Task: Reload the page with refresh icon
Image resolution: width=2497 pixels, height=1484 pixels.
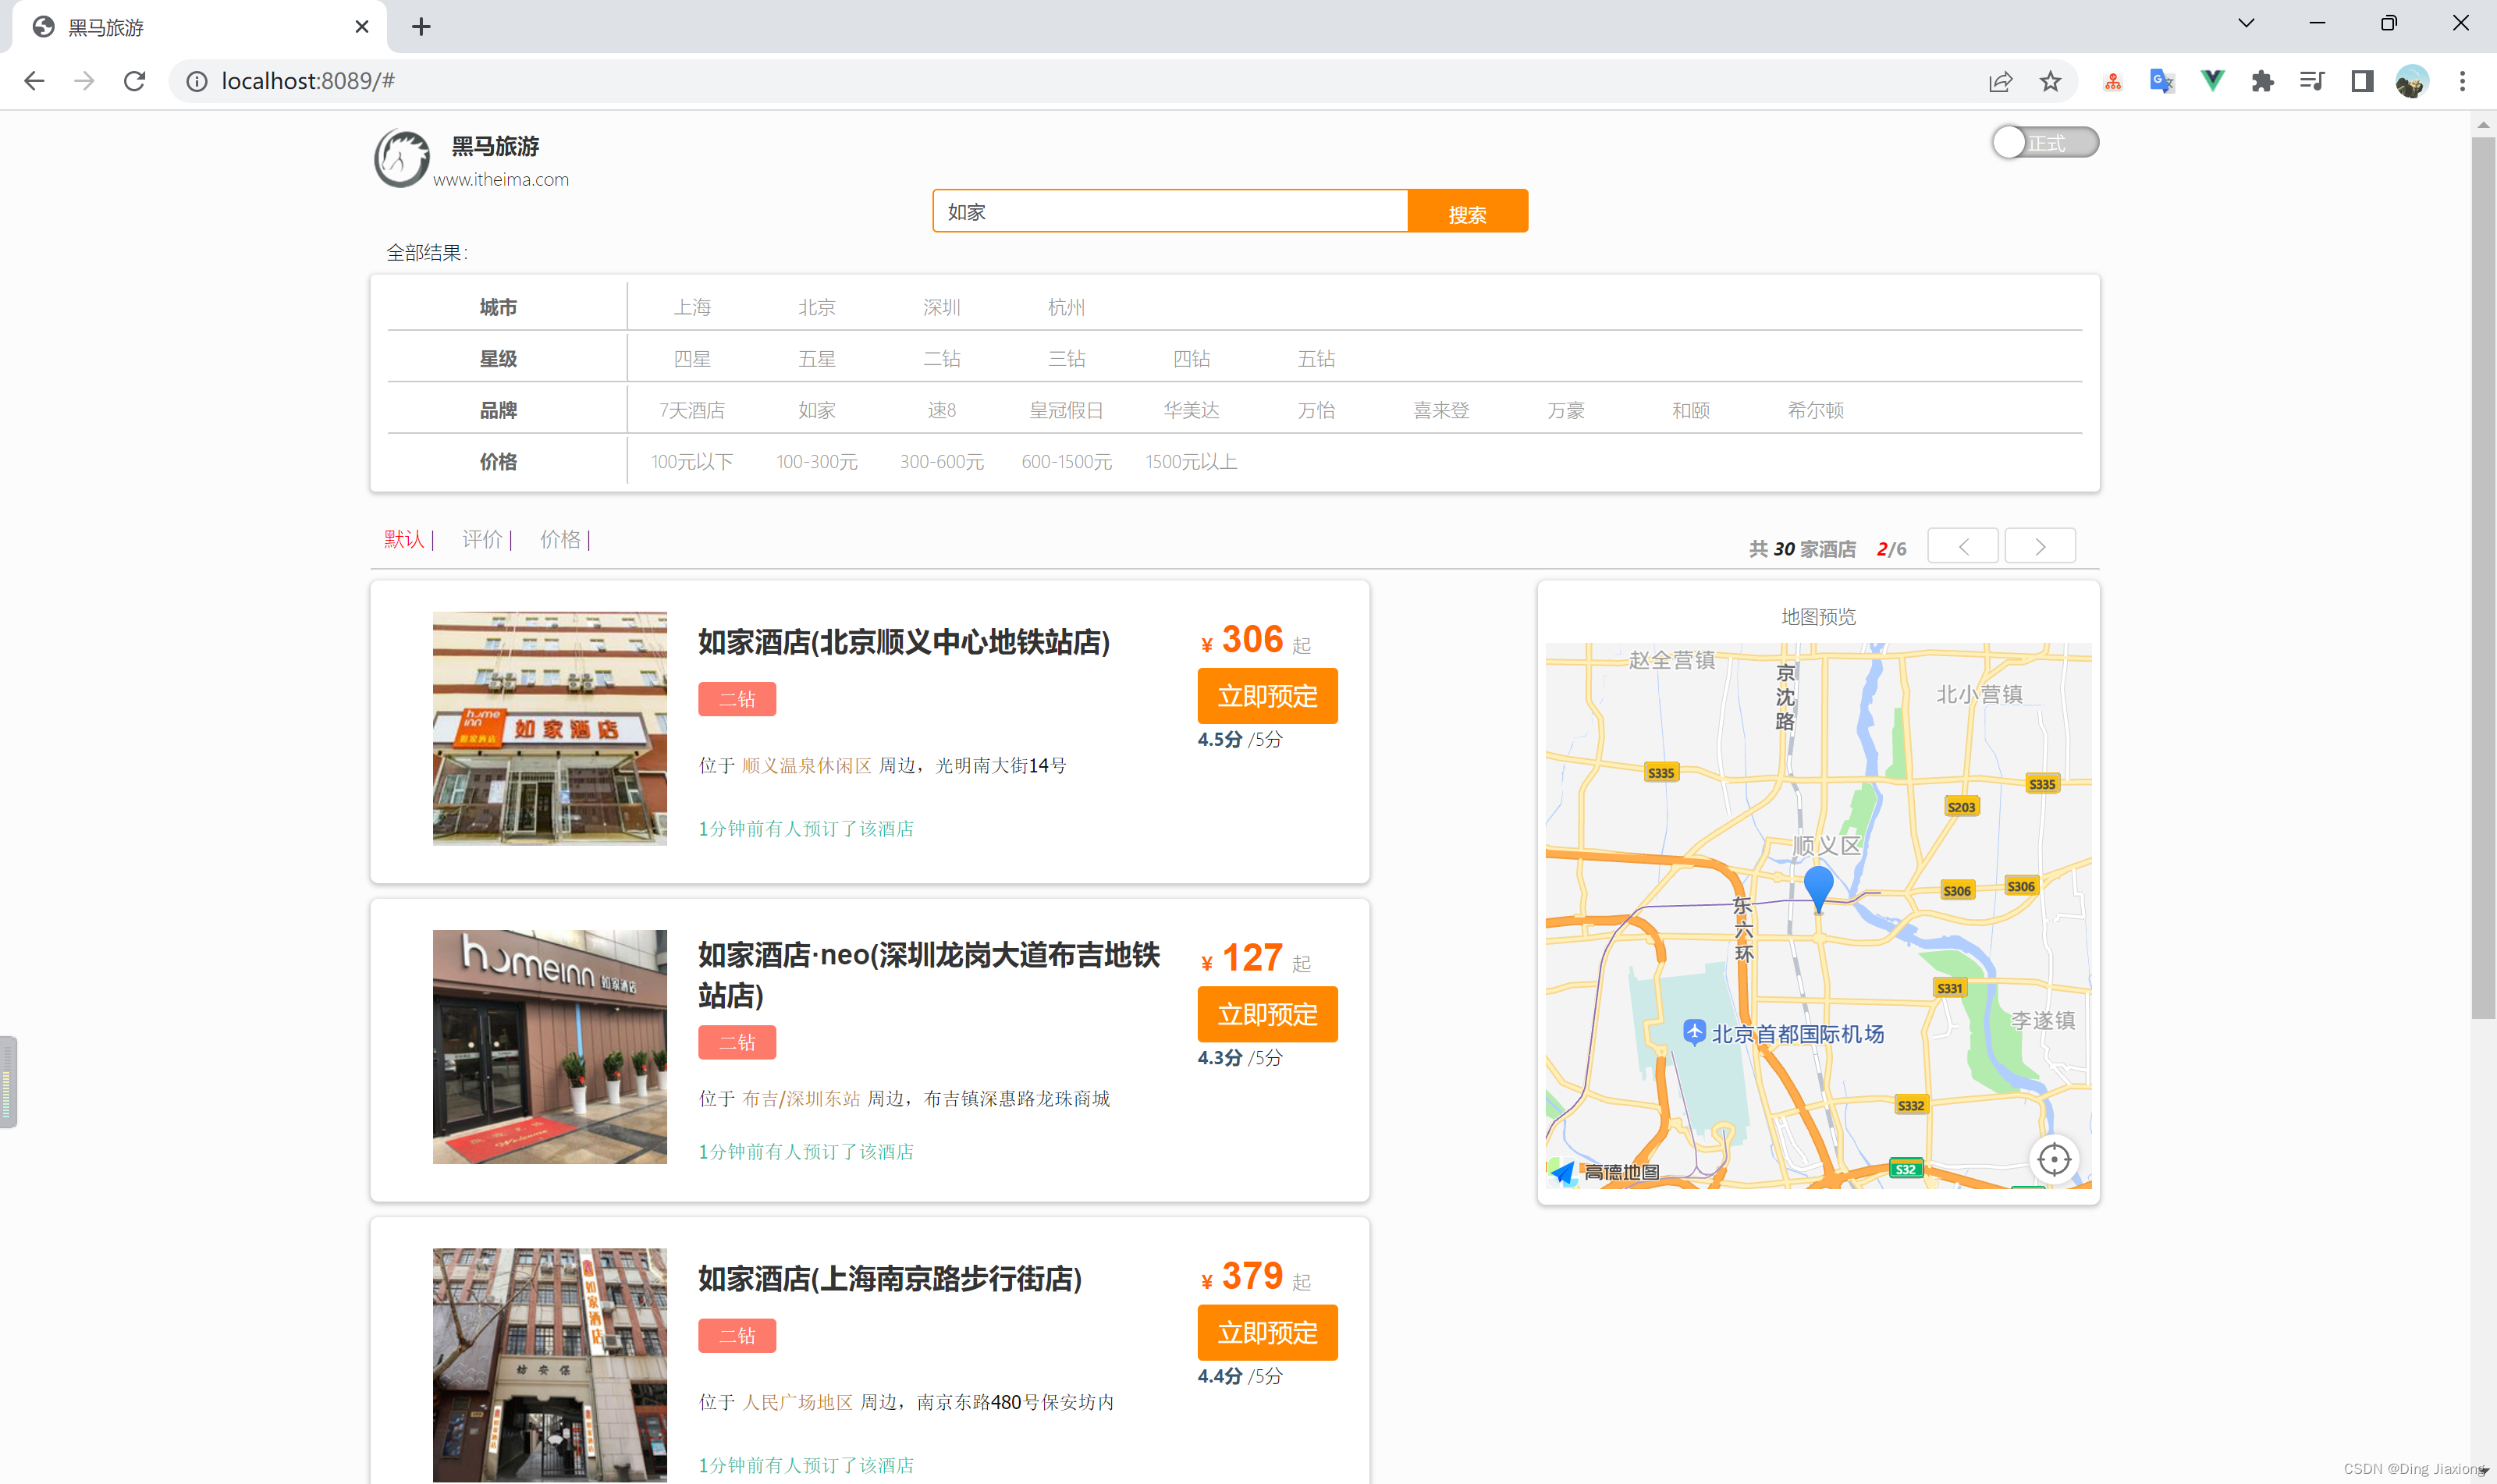Action: (x=134, y=81)
